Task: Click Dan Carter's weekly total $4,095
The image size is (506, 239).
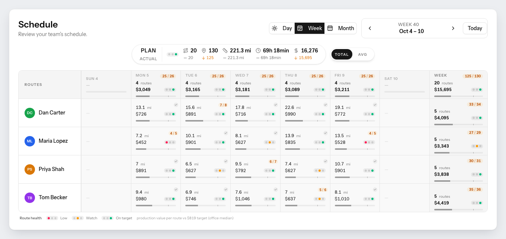Action: pyautogui.click(x=442, y=118)
